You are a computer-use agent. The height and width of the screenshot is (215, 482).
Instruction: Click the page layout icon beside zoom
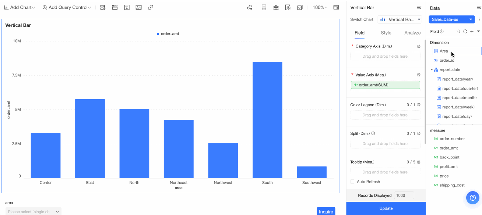point(336,7)
